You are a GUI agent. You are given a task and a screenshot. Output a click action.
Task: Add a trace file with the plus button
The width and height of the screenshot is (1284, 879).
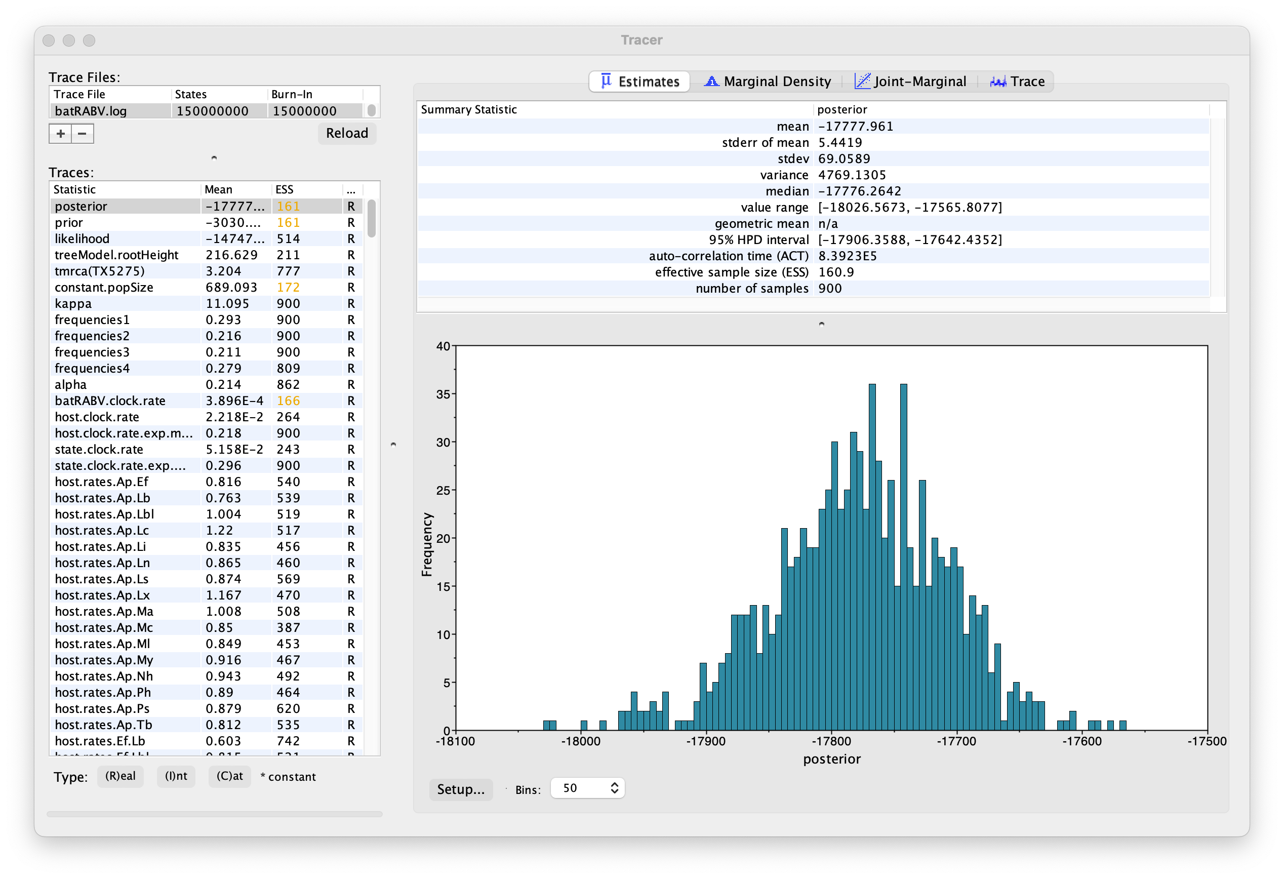point(60,133)
